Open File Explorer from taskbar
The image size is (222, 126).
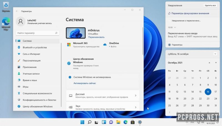118,122
